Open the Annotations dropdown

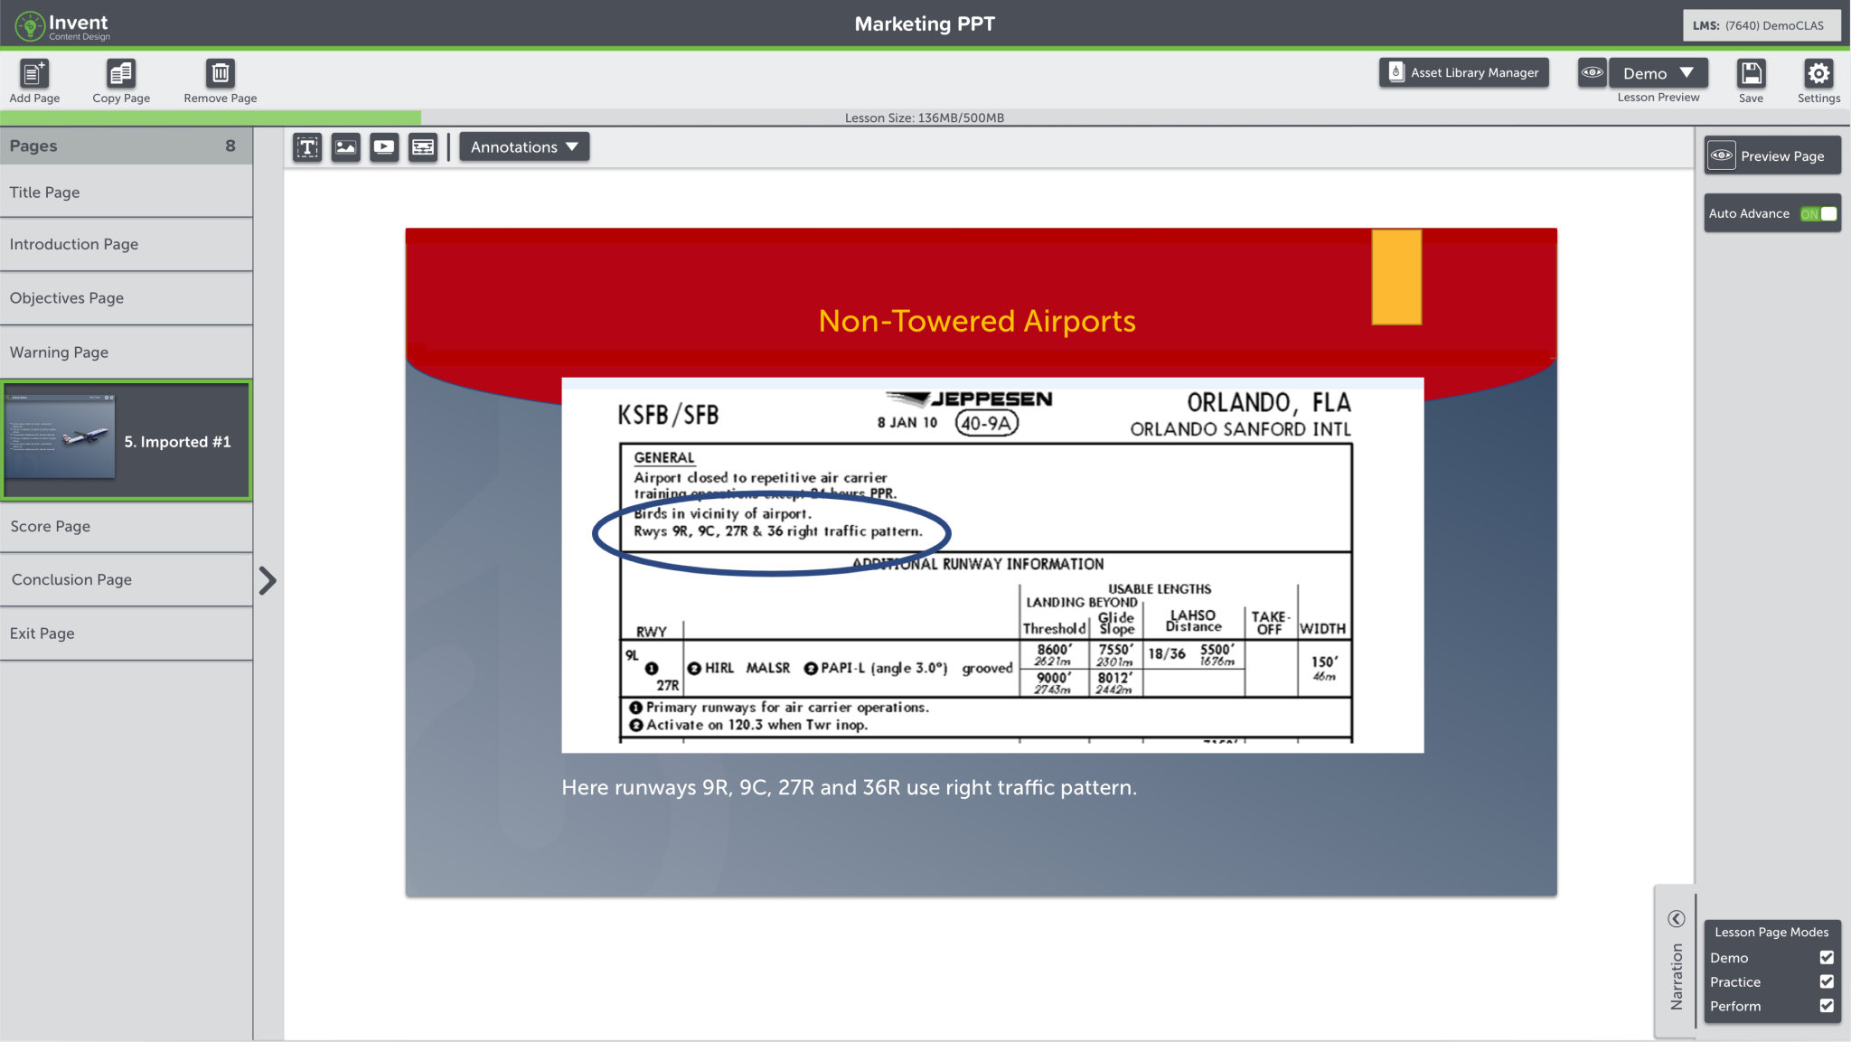(x=524, y=146)
